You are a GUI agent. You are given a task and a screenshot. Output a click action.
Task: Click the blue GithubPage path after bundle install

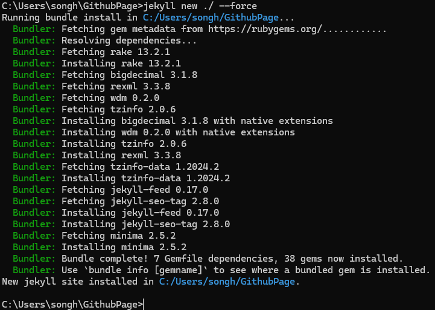(211, 18)
